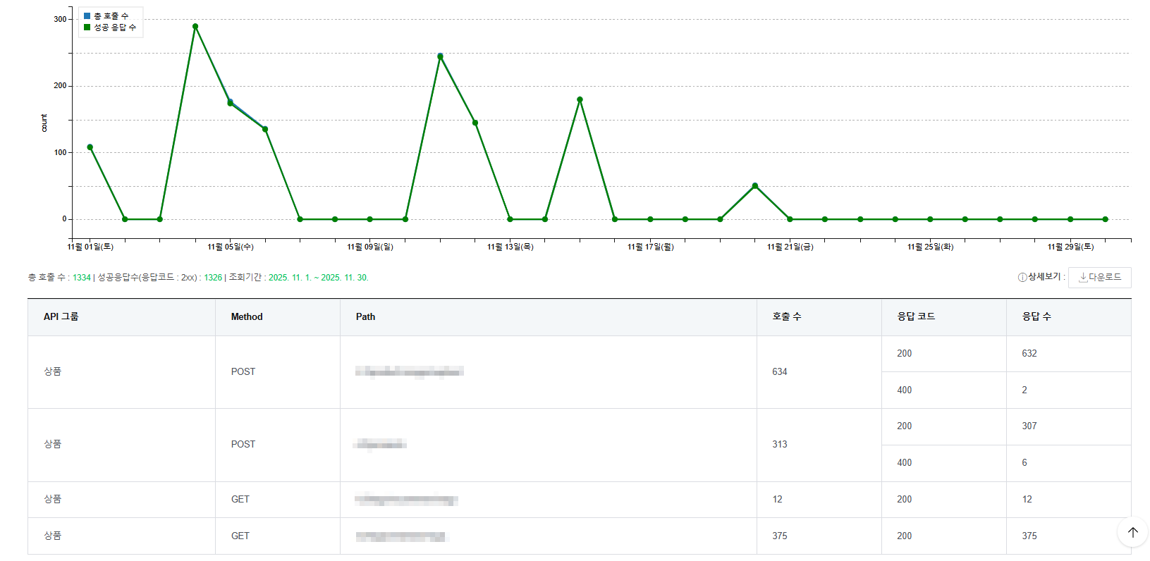Click the 성공 응답 수 legend label
This screenshot has width=1150, height=561.
[115, 27]
